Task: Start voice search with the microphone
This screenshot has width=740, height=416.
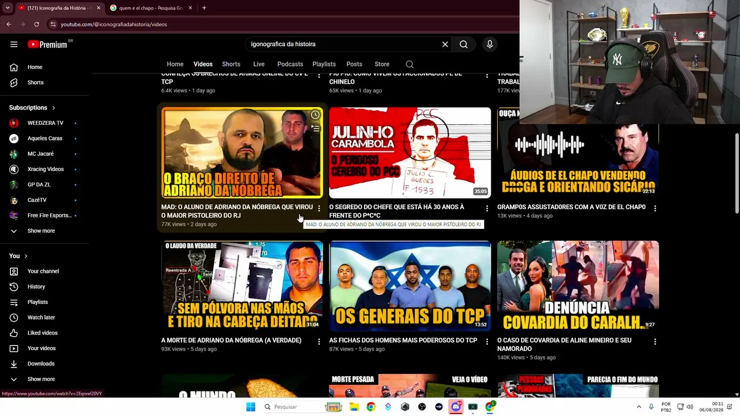Action: coord(490,44)
